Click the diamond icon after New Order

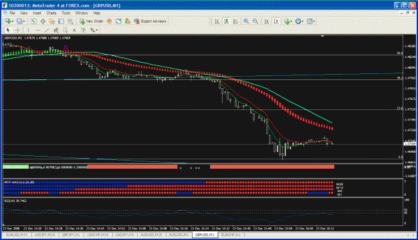(109, 21)
